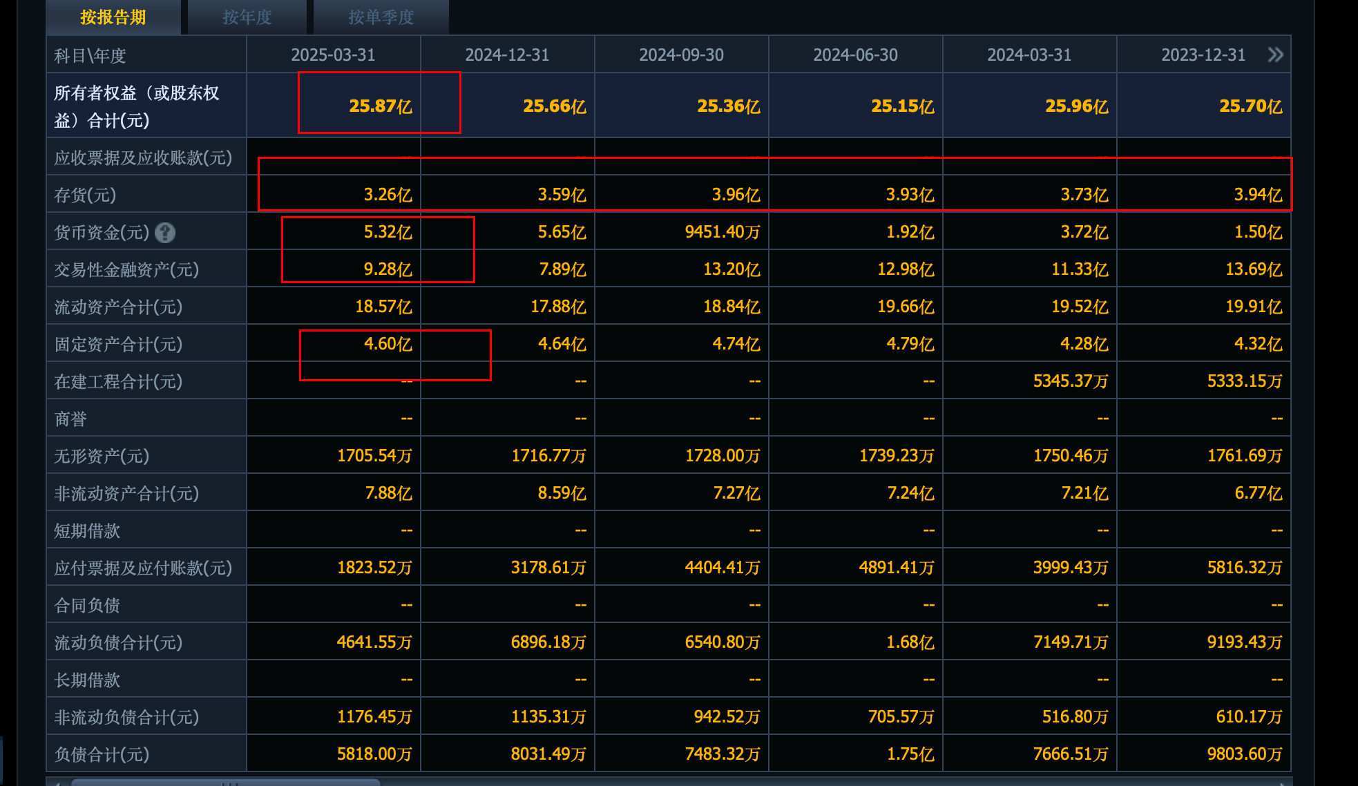Show more periods with the double-arrow icon
The width and height of the screenshot is (1358, 786).
point(1275,55)
